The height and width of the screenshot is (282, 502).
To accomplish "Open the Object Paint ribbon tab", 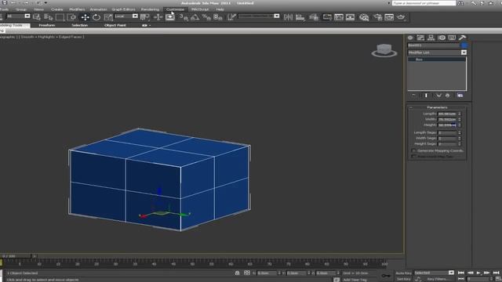I will tap(115, 25).
